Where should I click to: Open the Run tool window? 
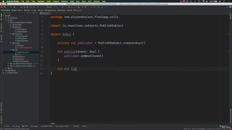point(7,126)
